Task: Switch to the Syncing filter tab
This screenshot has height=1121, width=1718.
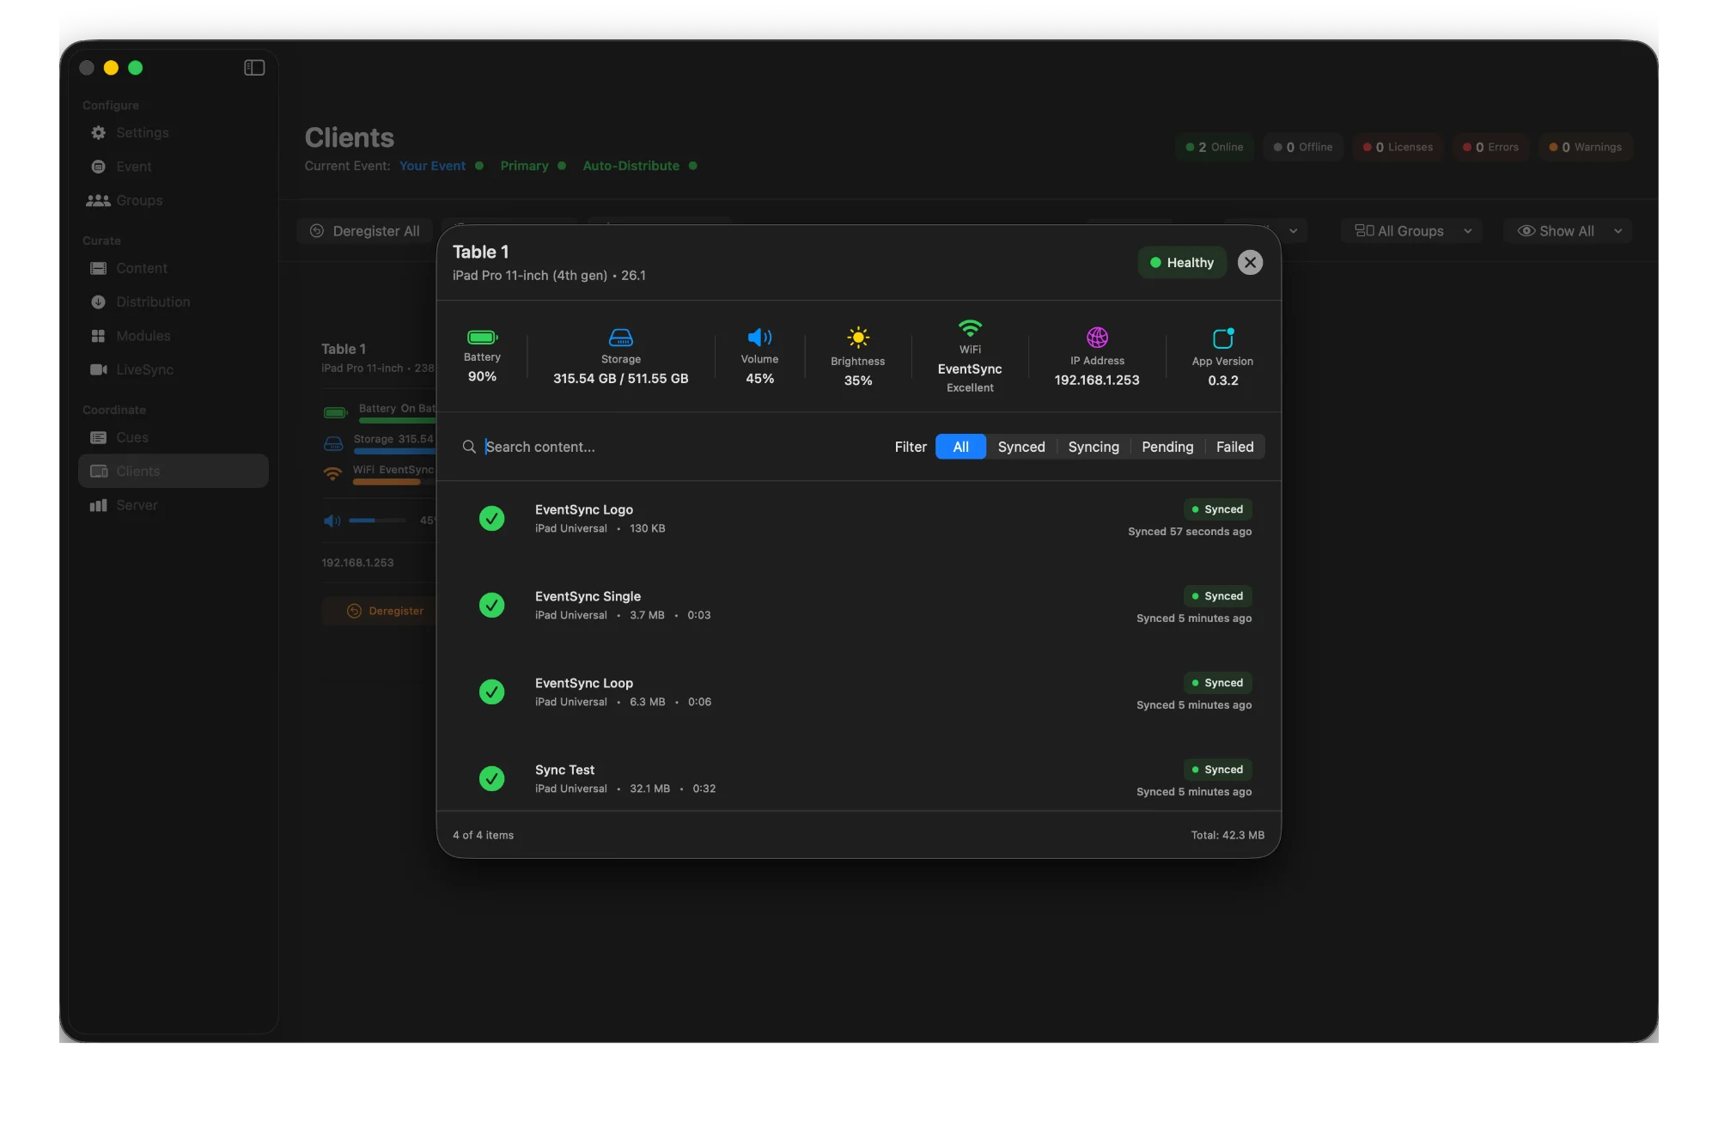Action: click(x=1094, y=447)
